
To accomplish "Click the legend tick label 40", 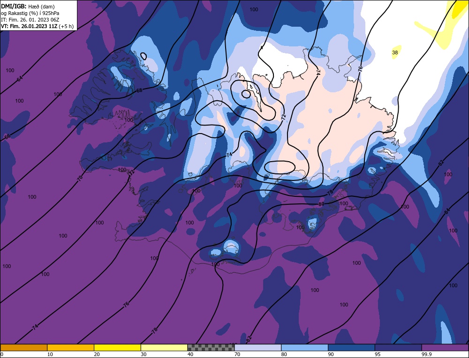I will [190, 354].
